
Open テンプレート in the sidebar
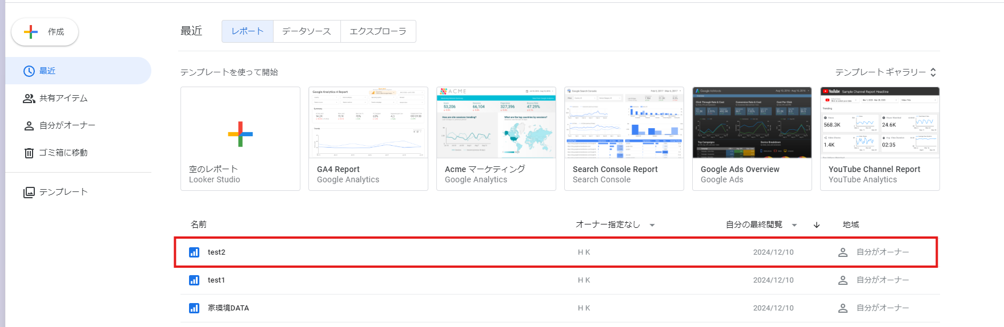pyautogui.click(x=78, y=192)
